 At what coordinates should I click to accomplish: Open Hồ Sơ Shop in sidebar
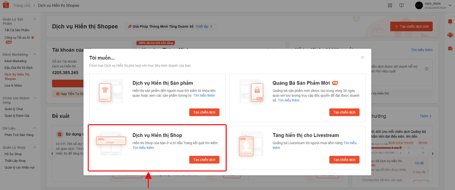(x=13, y=154)
